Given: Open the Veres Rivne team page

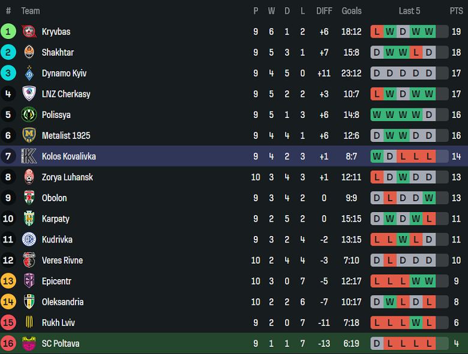Looking at the screenshot, I should [62, 261].
